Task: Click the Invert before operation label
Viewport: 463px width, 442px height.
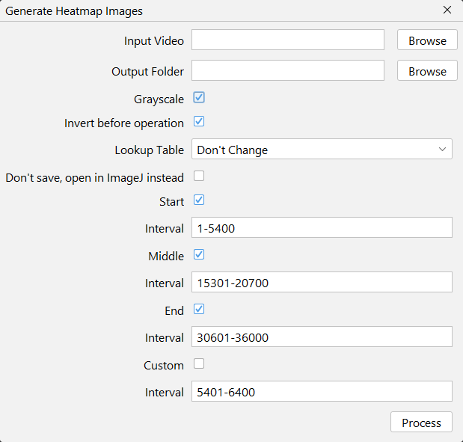Action: 124,123
